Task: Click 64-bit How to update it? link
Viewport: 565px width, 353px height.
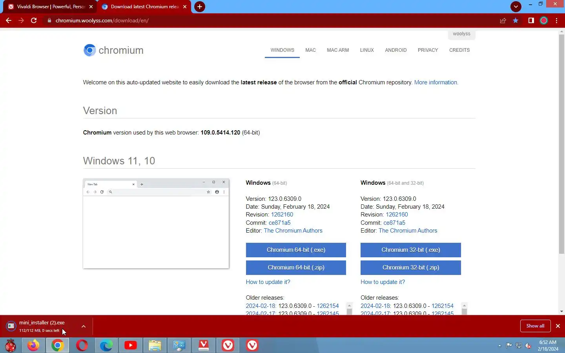Action: [x=268, y=282]
